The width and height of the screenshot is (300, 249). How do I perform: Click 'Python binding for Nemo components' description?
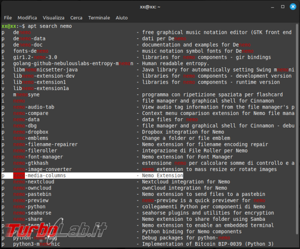(192, 231)
